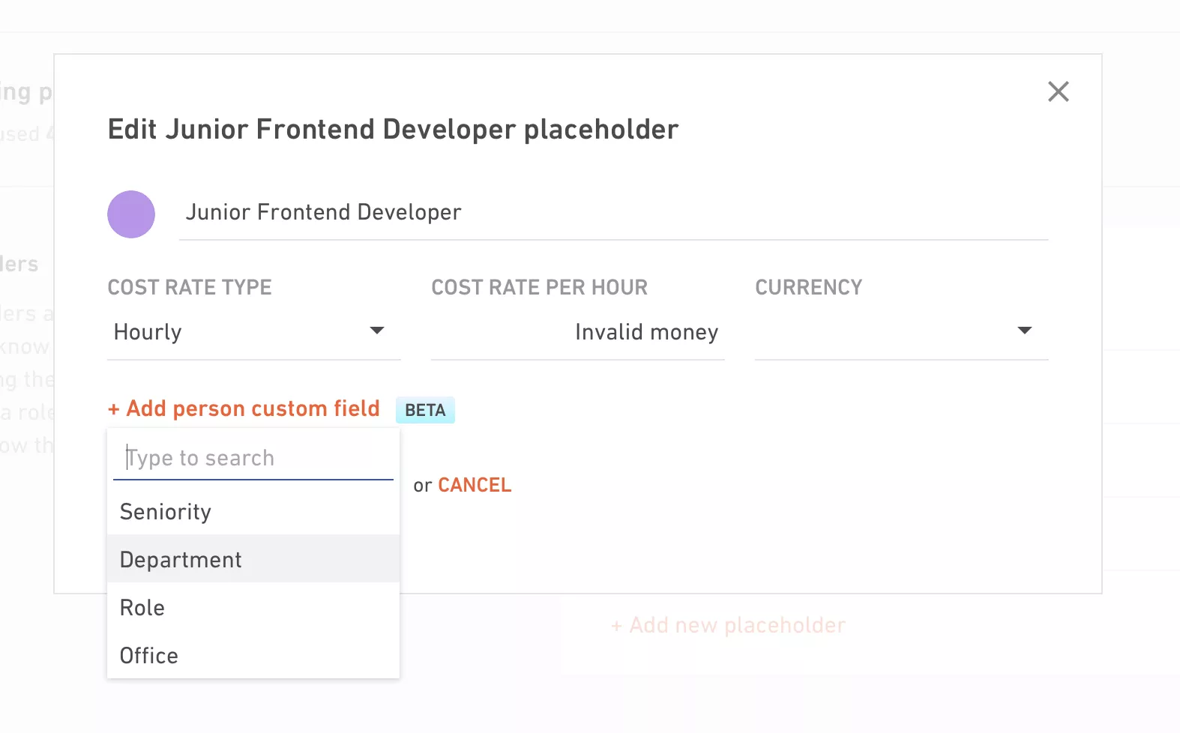The image size is (1180, 733).
Task: Select Seniority from the custom field list
Action: point(253,512)
